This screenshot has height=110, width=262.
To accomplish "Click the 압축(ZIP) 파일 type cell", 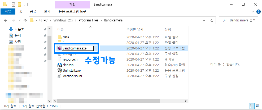I will [175, 65].
